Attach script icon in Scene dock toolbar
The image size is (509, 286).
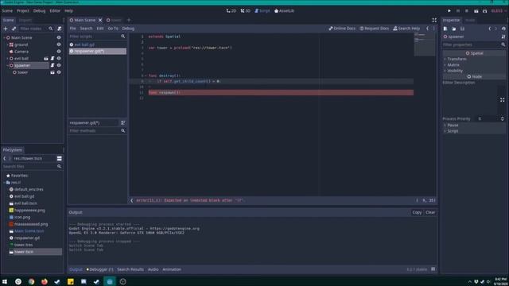60,29
